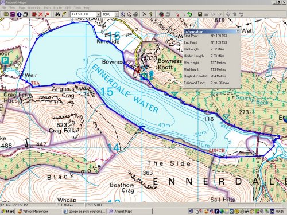This screenshot has width=287, height=215.
Task: Show the height profile chart icon
Action: point(13,14)
